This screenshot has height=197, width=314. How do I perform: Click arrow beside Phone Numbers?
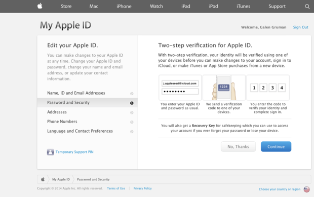coord(132,122)
